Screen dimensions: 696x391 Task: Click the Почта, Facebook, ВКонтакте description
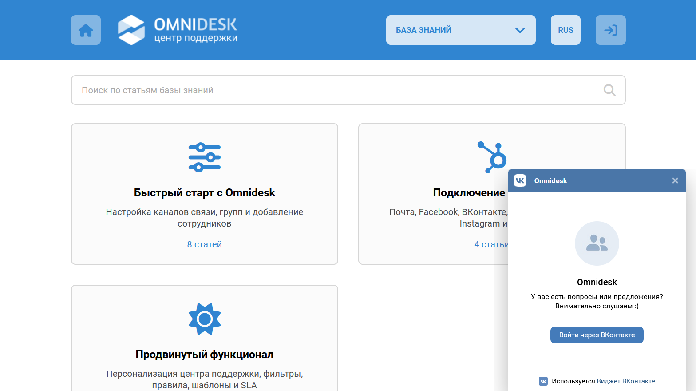coord(448,218)
